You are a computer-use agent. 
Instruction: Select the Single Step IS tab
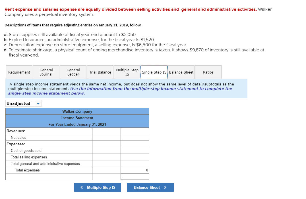pos(154,72)
